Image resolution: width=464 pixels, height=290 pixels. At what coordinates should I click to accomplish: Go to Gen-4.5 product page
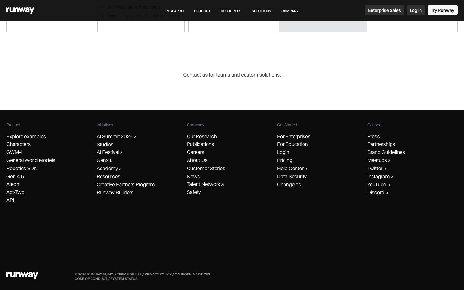coord(15,177)
